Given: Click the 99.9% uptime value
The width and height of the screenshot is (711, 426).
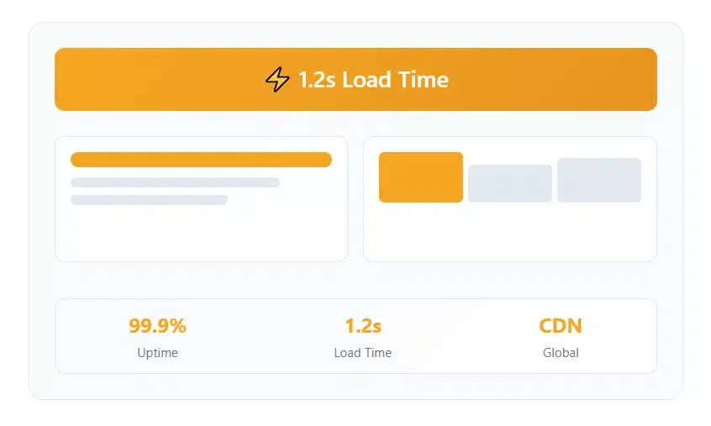Looking at the screenshot, I should pyautogui.click(x=157, y=326).
